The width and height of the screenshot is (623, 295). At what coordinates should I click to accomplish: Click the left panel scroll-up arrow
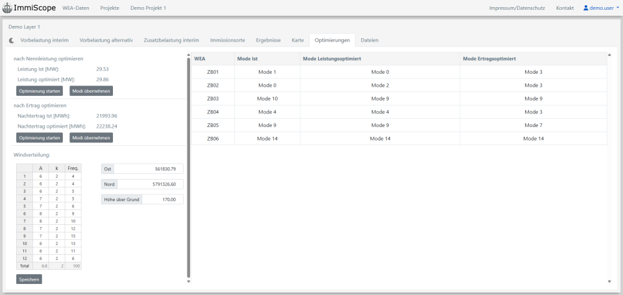click(189, 54)
